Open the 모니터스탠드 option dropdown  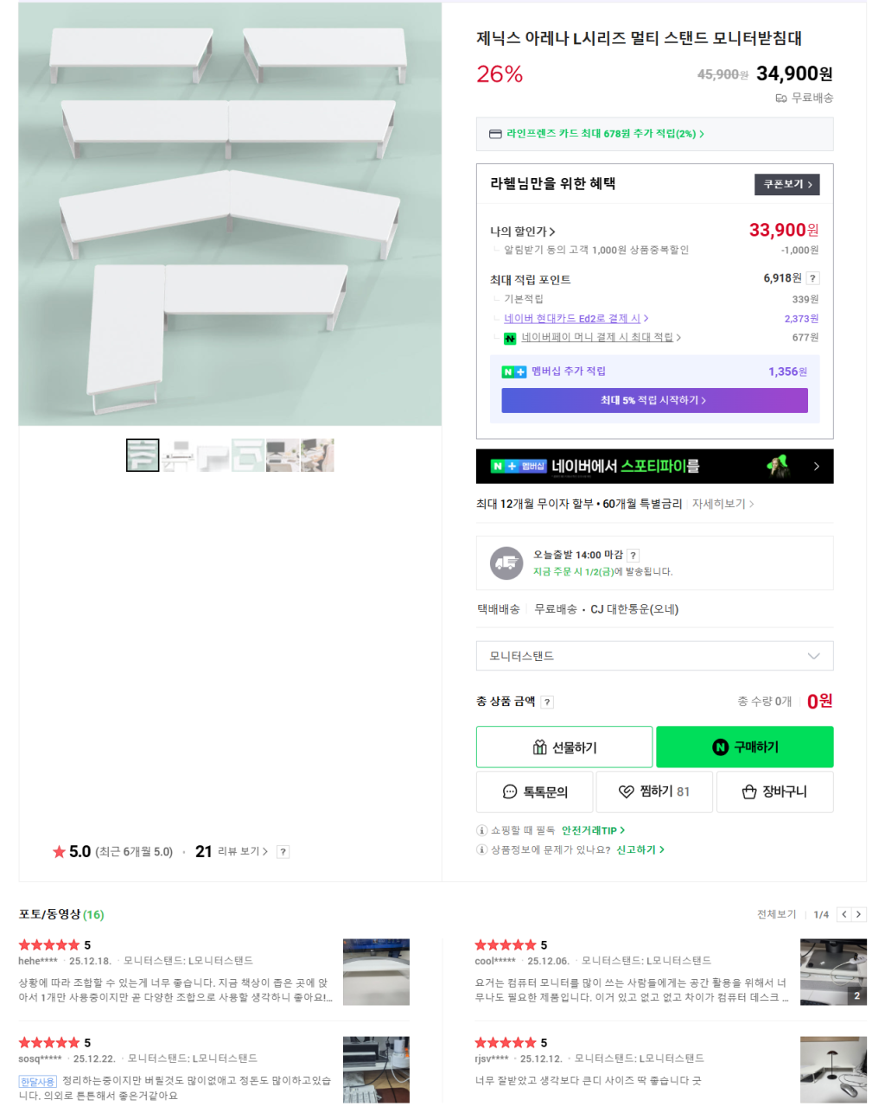point(654,656)
